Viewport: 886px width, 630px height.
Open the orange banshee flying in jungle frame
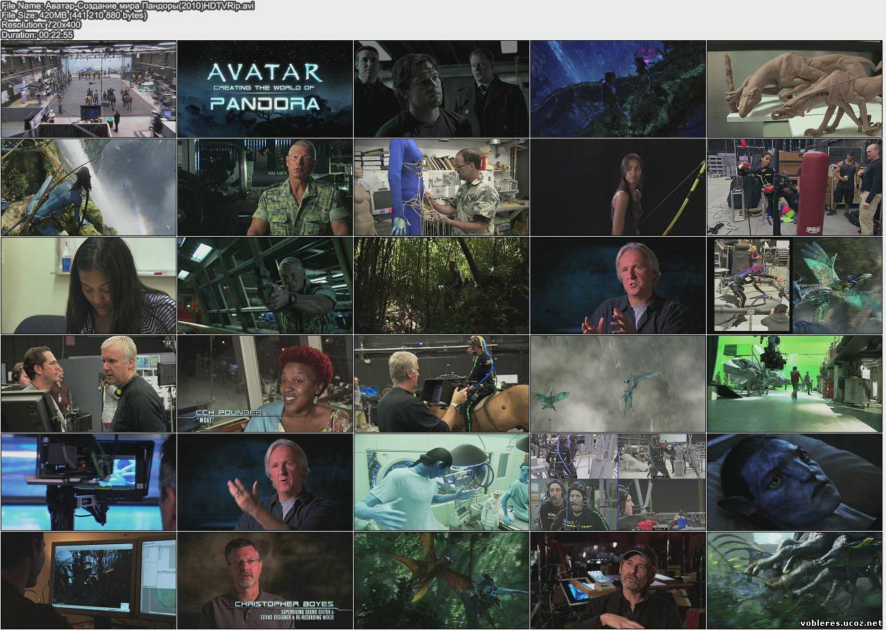[x=442, y=580]
